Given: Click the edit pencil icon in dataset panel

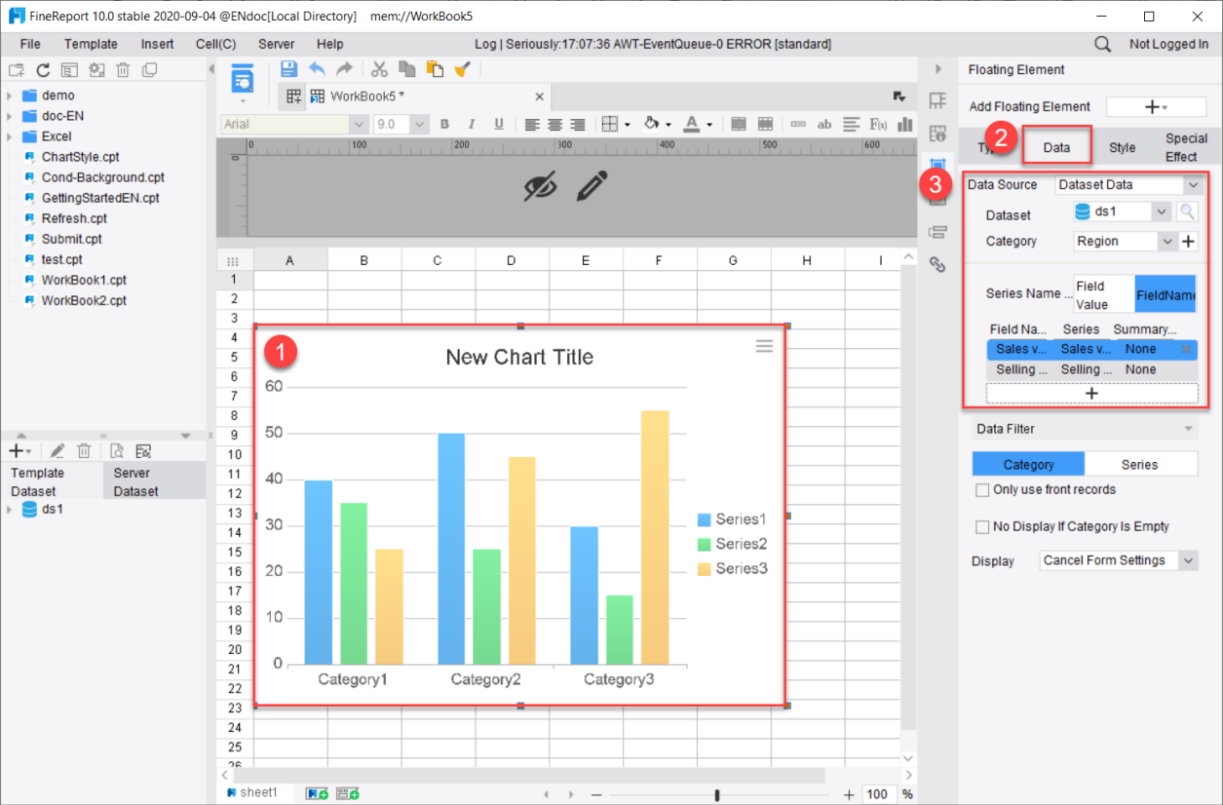Looking at the screenshot, I should tap(57, 450).
